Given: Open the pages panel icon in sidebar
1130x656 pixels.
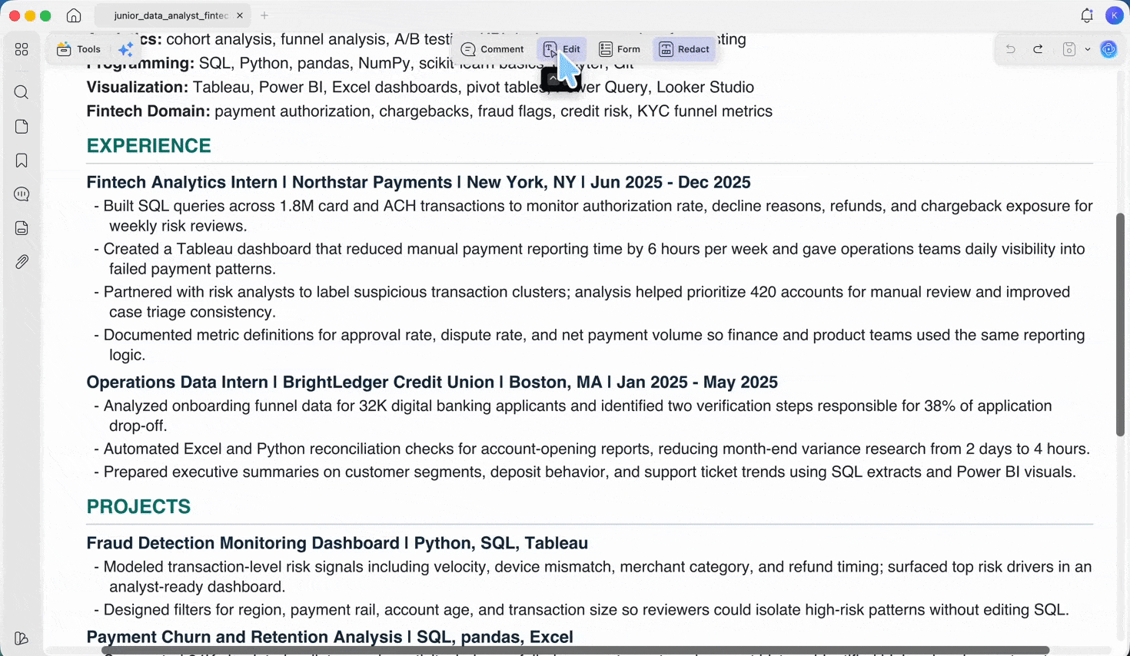Looking at the screenshot, I should [x=22, y=127].
